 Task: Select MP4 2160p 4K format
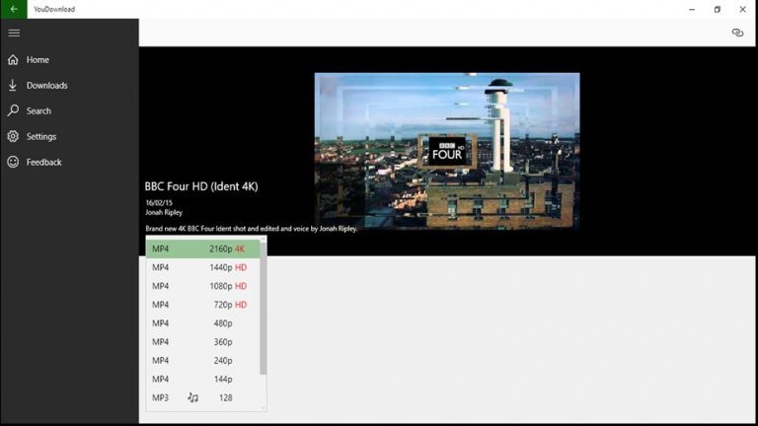[x=202, y=248]
